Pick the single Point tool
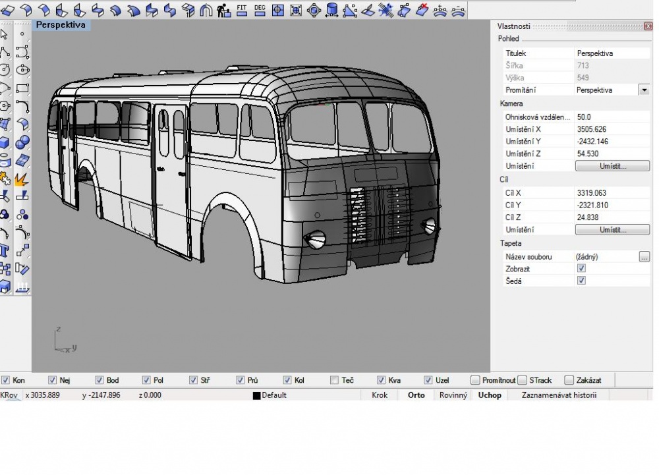The image size is (659, 475). tap(22, 34)
